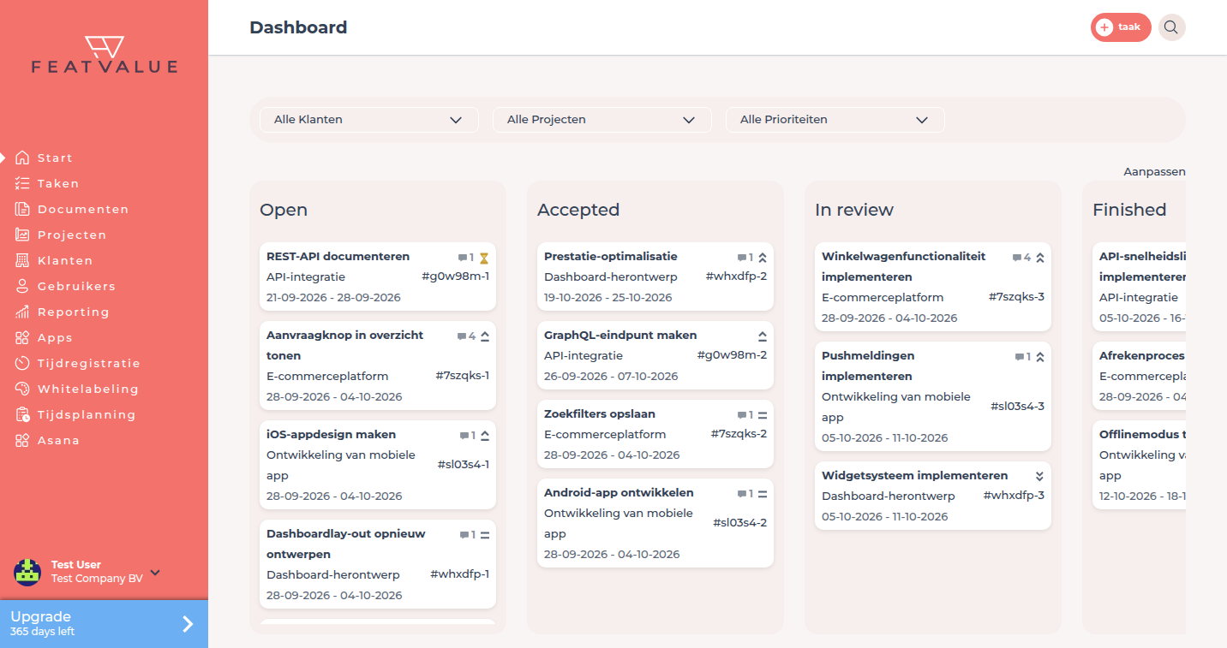Click the Start home icon in sidebar

pyautogui.click(x=22, y=158)
